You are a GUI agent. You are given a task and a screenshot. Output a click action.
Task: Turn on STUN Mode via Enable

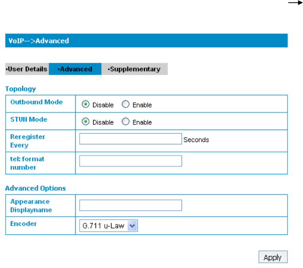pyautogui.click(x=125, y=122)
